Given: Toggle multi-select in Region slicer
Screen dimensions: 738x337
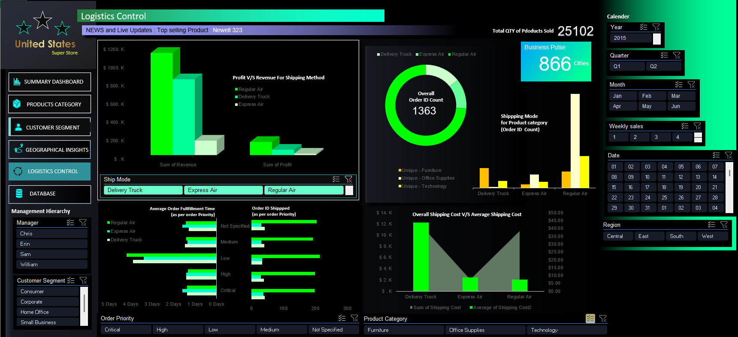Looking at the screenshot, I should pyautogui.click(x=711, y=225).
